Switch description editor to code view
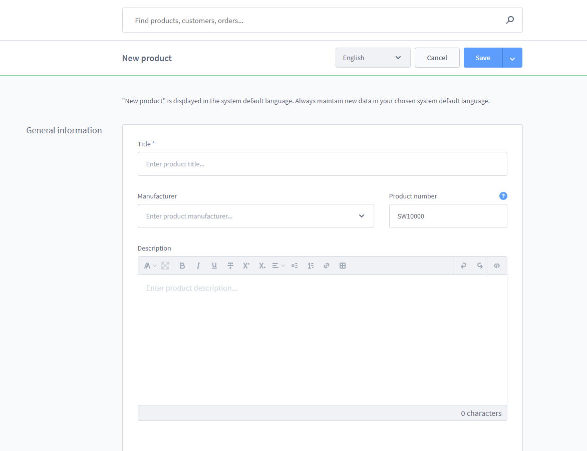This screenshot has height=451, width=587. (497, 266)
